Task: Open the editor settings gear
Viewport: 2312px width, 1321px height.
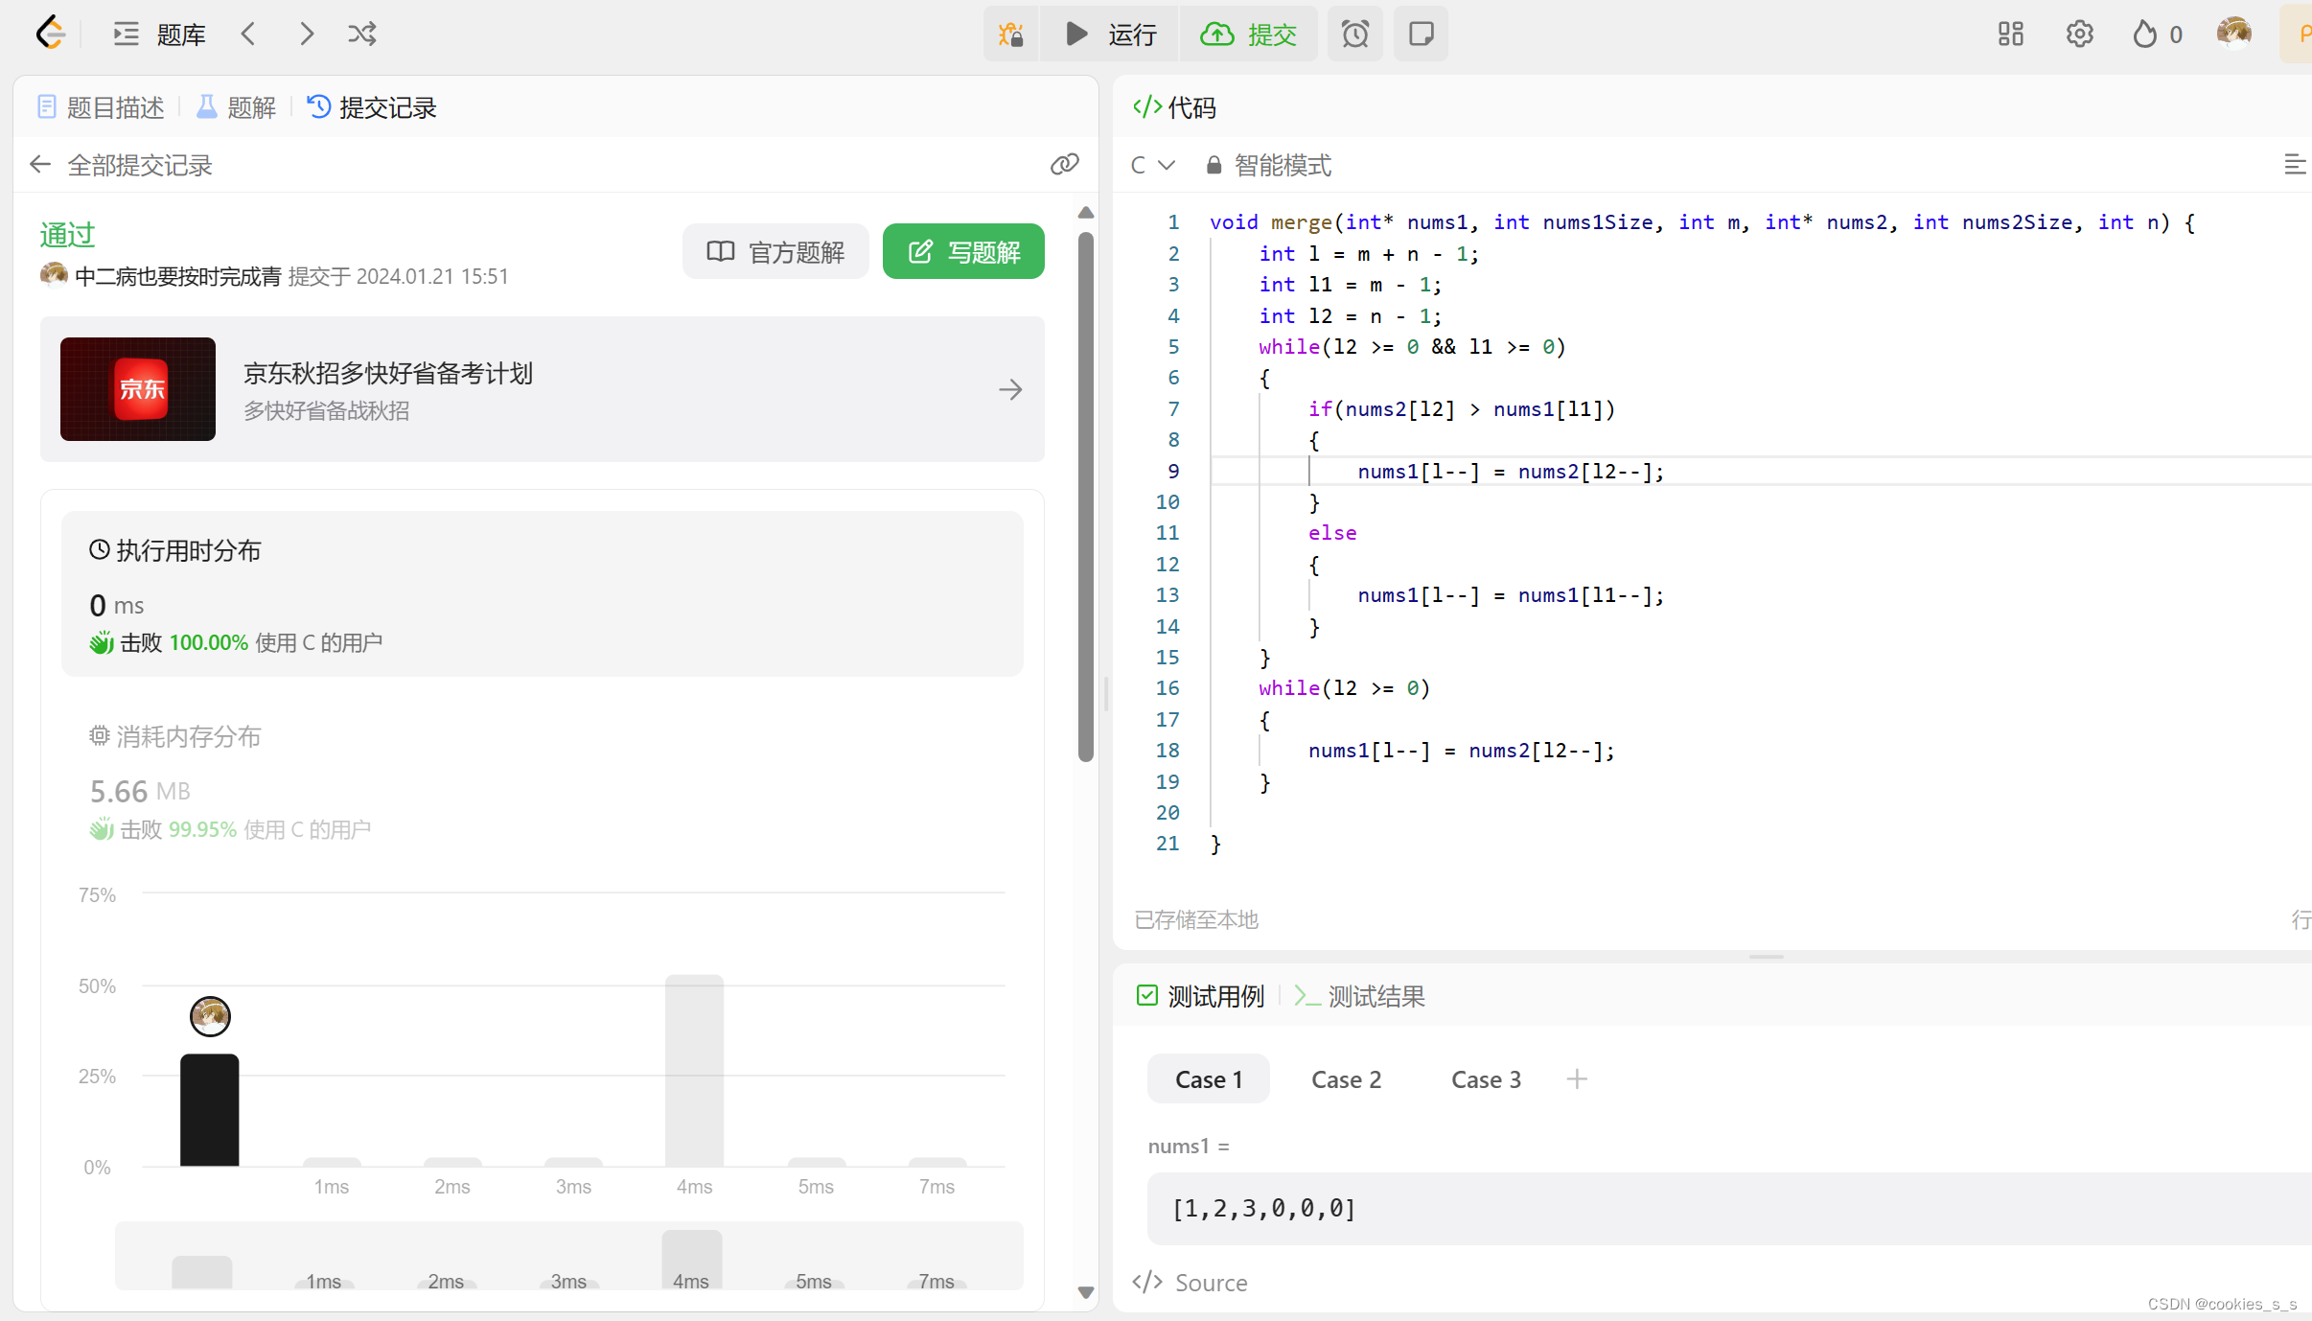Action: [2078, 34]
